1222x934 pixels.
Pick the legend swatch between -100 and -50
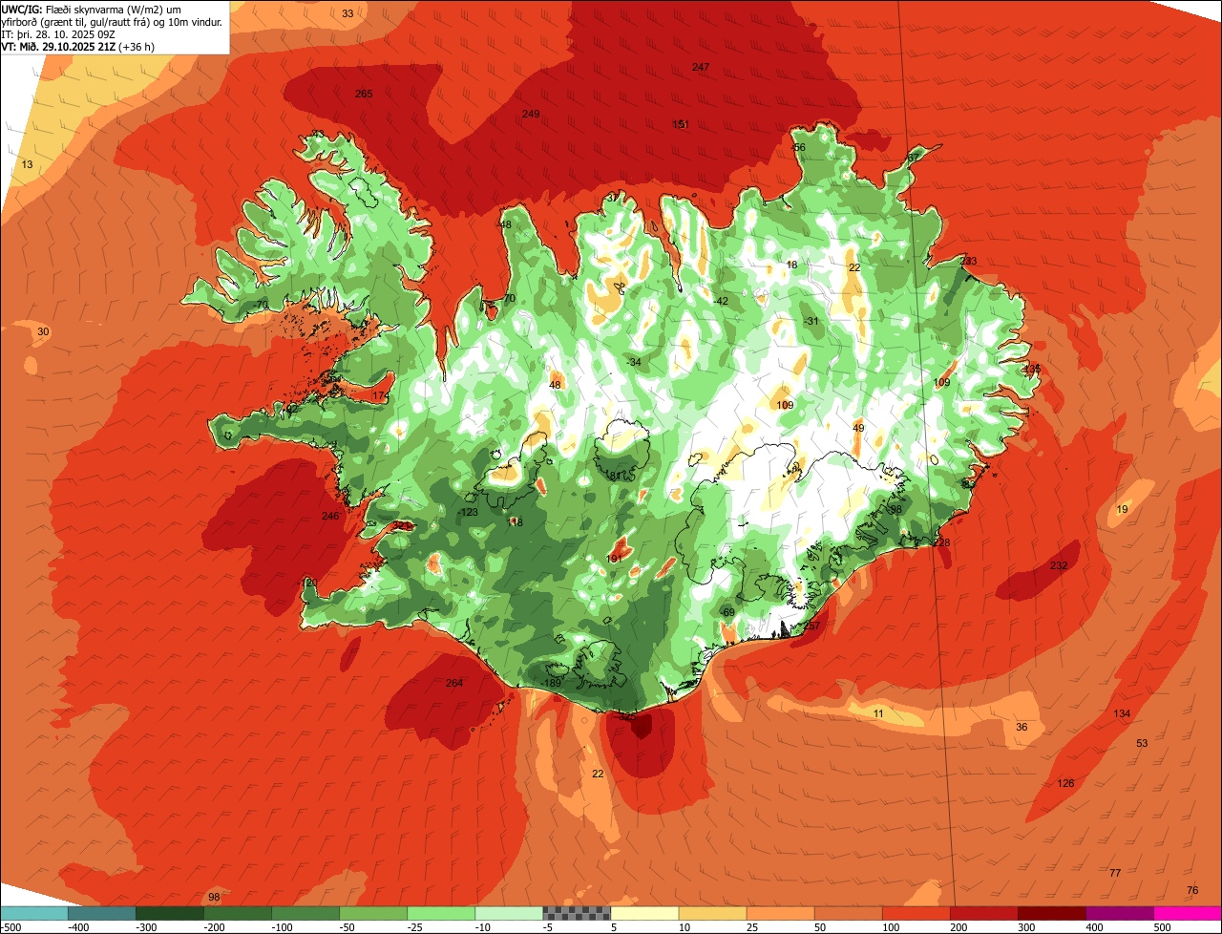305,914
